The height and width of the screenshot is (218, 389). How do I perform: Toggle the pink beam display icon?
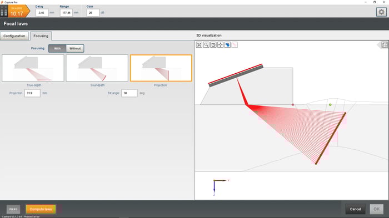coord(235,45)
